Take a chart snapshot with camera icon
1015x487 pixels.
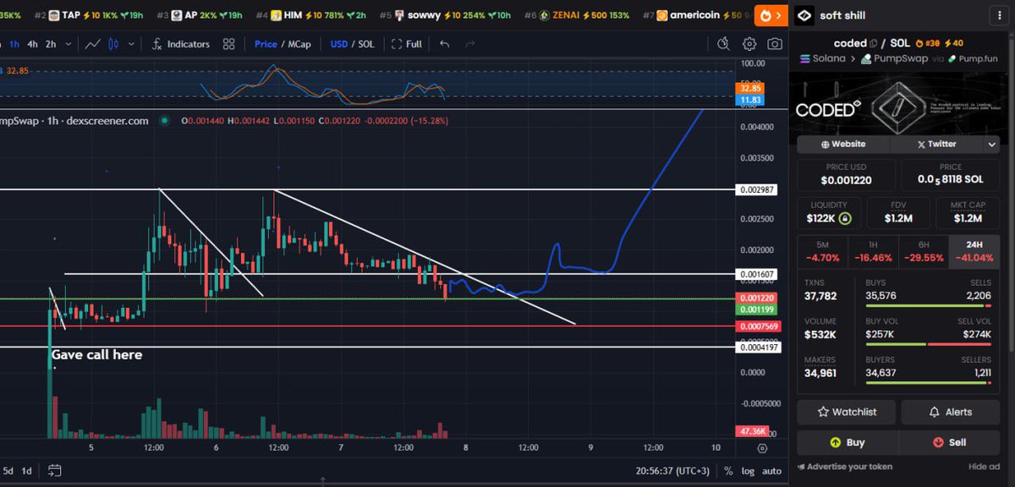point(775,44)
